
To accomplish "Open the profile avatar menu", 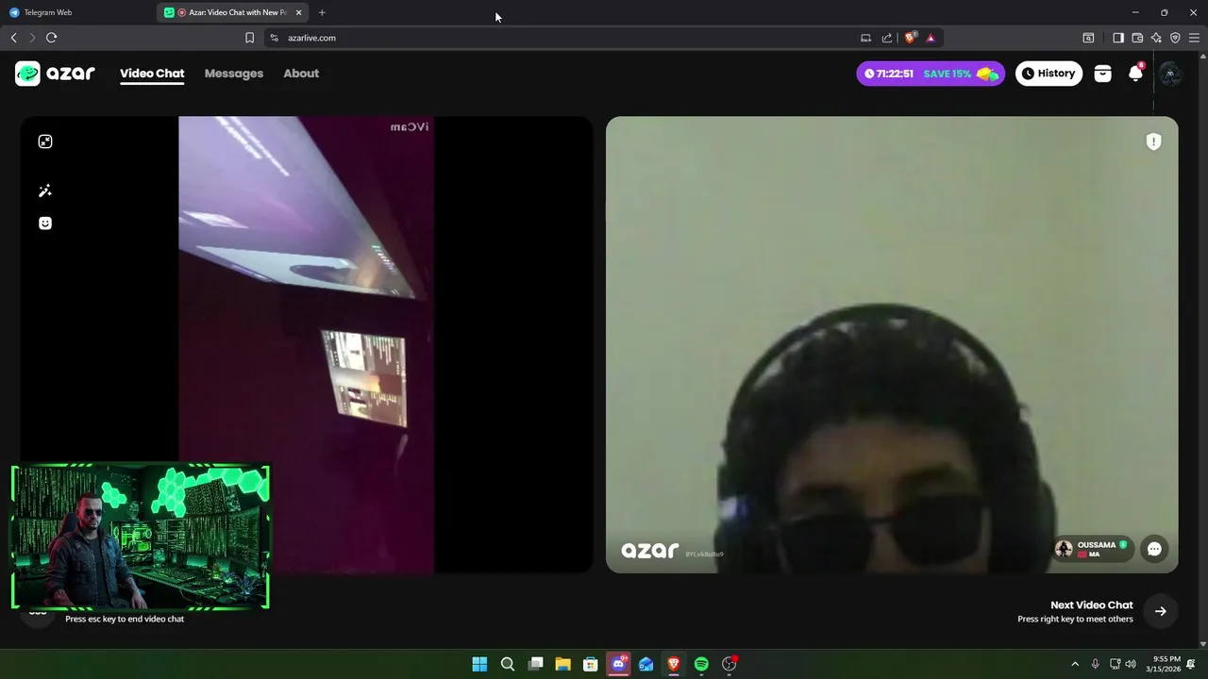I will [1170, 74].
